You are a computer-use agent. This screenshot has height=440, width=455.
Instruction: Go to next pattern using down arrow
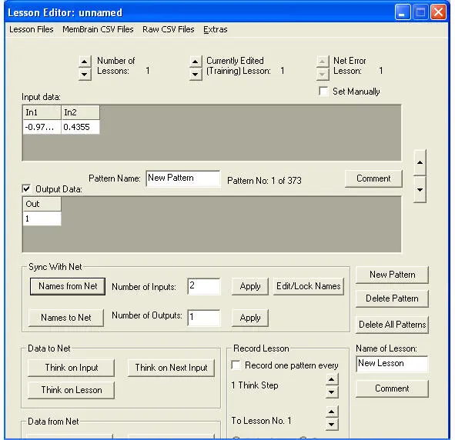coord(420,189)
